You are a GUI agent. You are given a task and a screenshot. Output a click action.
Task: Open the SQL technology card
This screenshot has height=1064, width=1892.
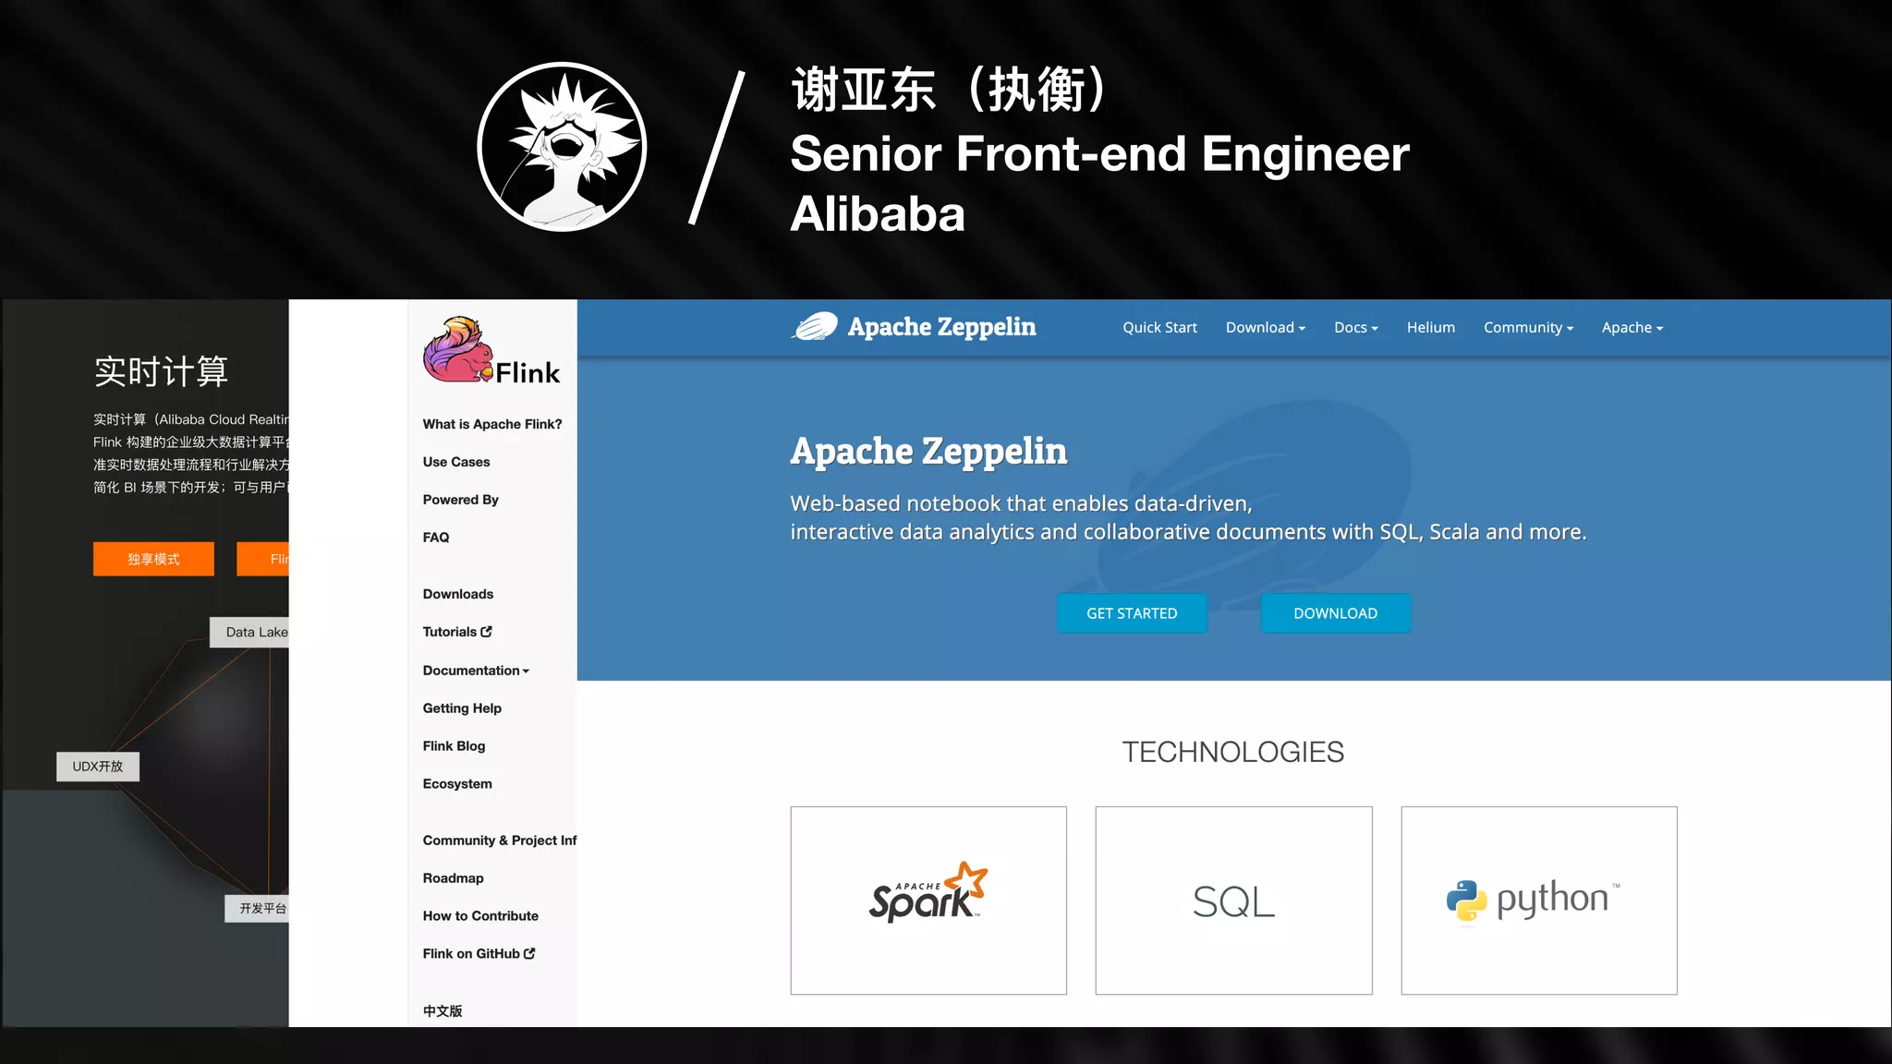[1233, 901]
